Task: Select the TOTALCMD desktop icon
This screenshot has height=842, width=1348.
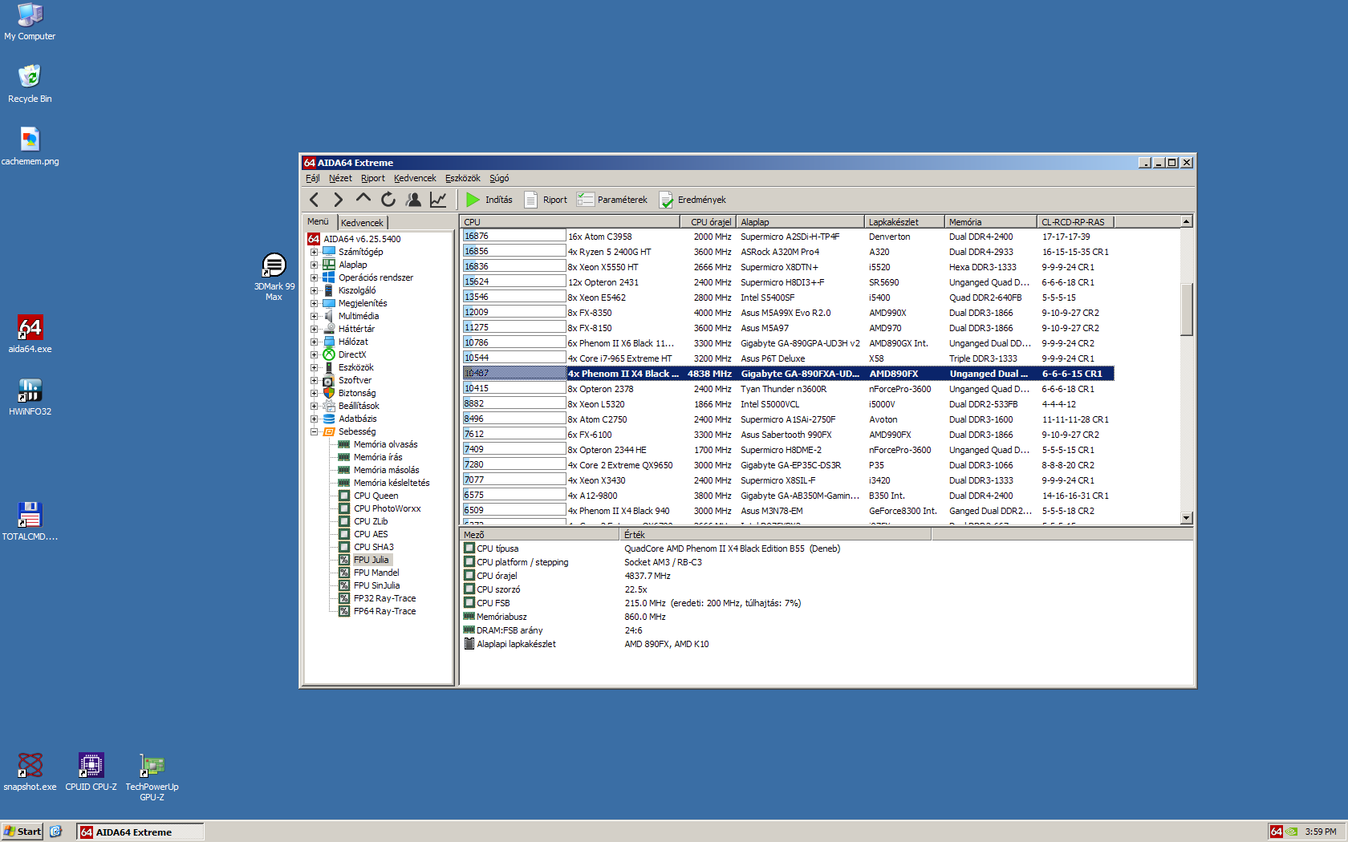Action: pyautogui.click(x=30, y=522)
